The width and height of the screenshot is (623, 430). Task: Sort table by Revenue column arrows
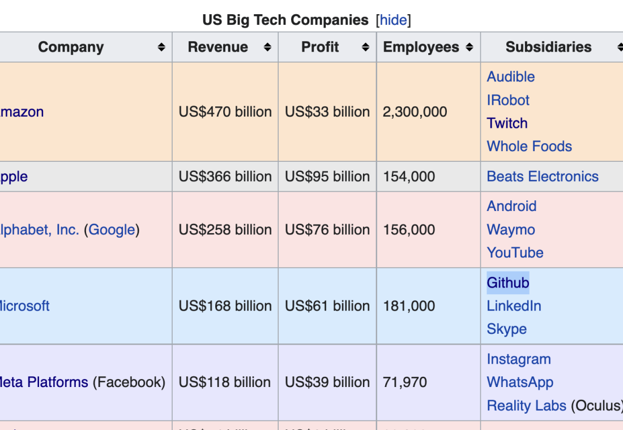(x=267, y=47)
